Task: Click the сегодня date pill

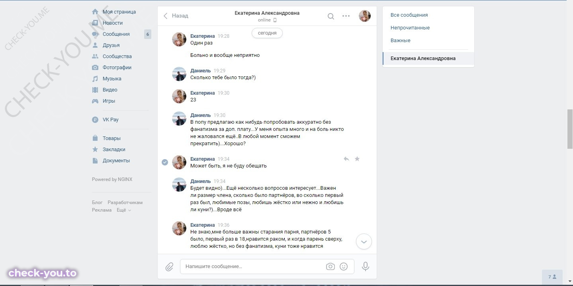Action: (x=267, y=33)
